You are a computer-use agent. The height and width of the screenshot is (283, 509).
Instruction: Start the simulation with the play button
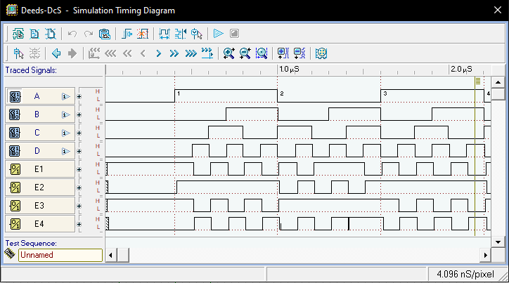(219, 33)
